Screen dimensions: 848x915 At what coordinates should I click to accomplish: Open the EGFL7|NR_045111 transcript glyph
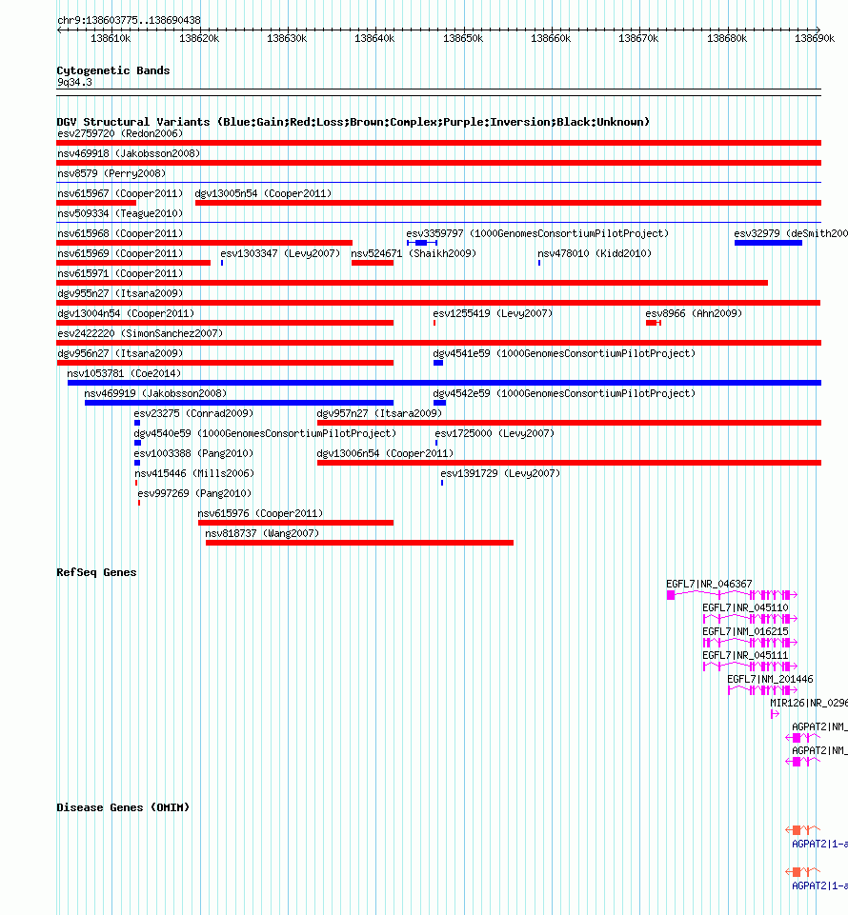click(751, 666)
